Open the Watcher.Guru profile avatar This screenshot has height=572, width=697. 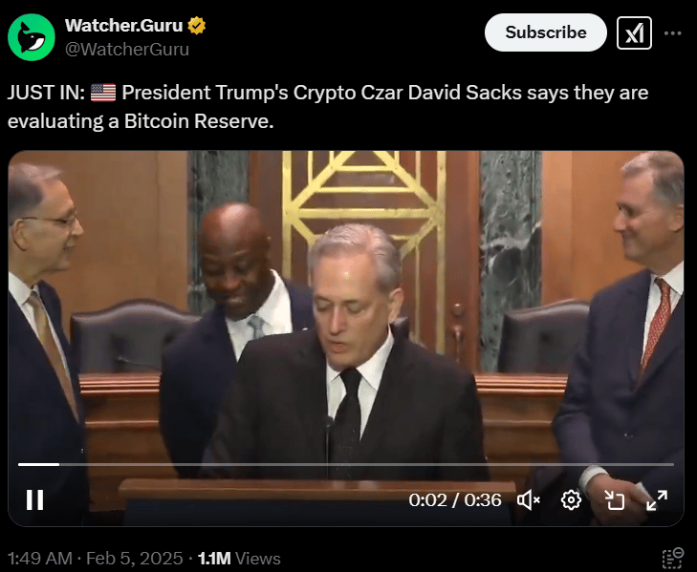tap(32, 37)
